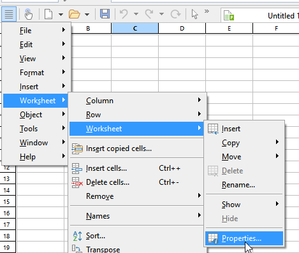This screenshot has width=299, height=253.
Task: Open the Tools menu
Action: click(36, 129)
